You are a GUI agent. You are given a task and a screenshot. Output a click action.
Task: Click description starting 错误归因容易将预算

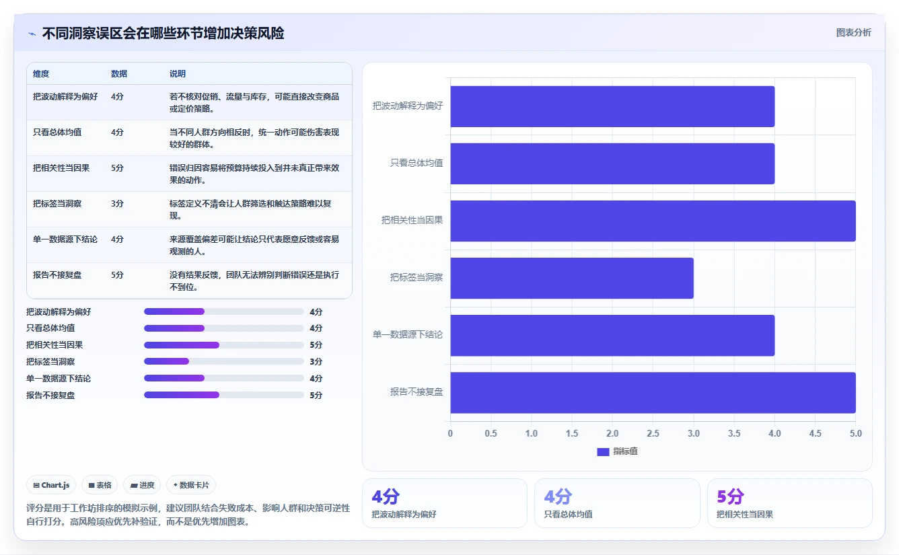[254, 174]
